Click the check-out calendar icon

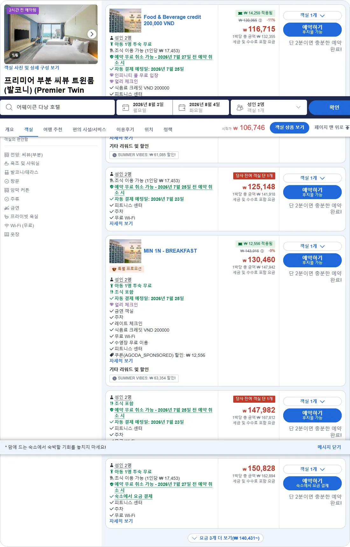pyautogui.click(x=182, y=108)
